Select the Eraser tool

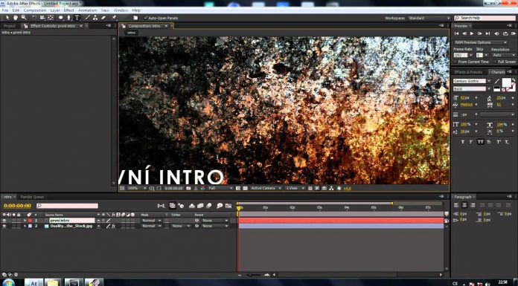pos(103,18)
